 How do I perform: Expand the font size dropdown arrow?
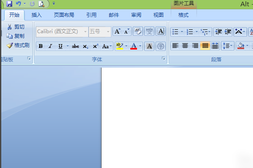click(108, 31)
